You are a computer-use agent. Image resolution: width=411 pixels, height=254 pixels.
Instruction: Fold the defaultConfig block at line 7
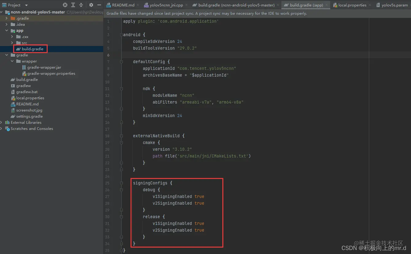point(122,62)
